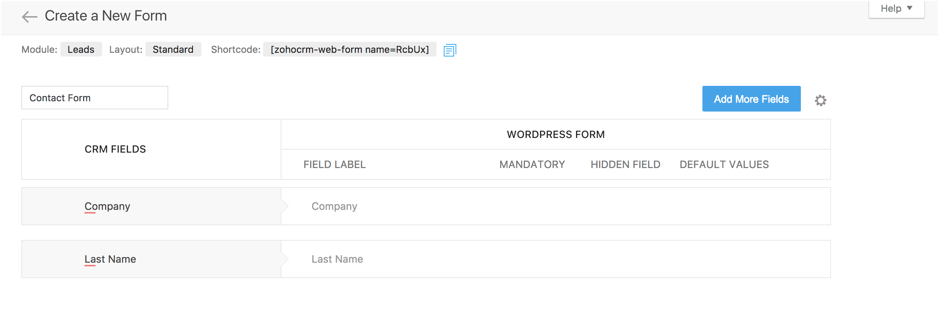Click the Company field label input
This screenshot has width=939, height=328.
point(404,206)
